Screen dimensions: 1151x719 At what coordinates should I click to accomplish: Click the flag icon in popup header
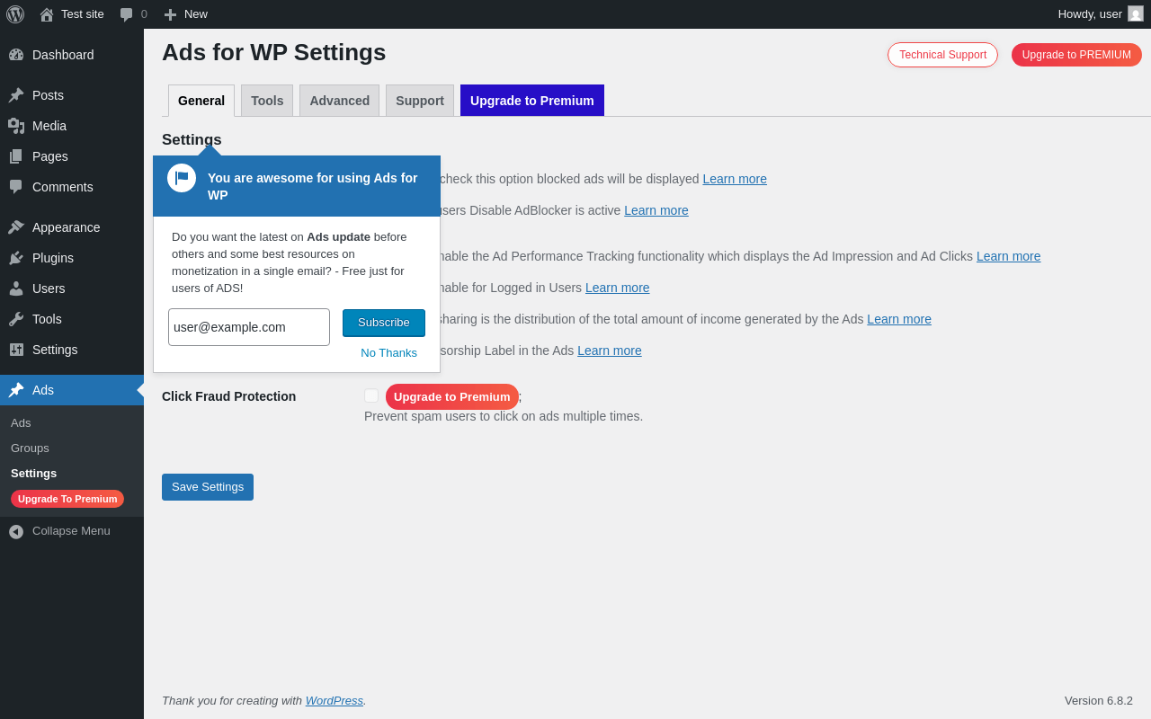click(182, 178)
